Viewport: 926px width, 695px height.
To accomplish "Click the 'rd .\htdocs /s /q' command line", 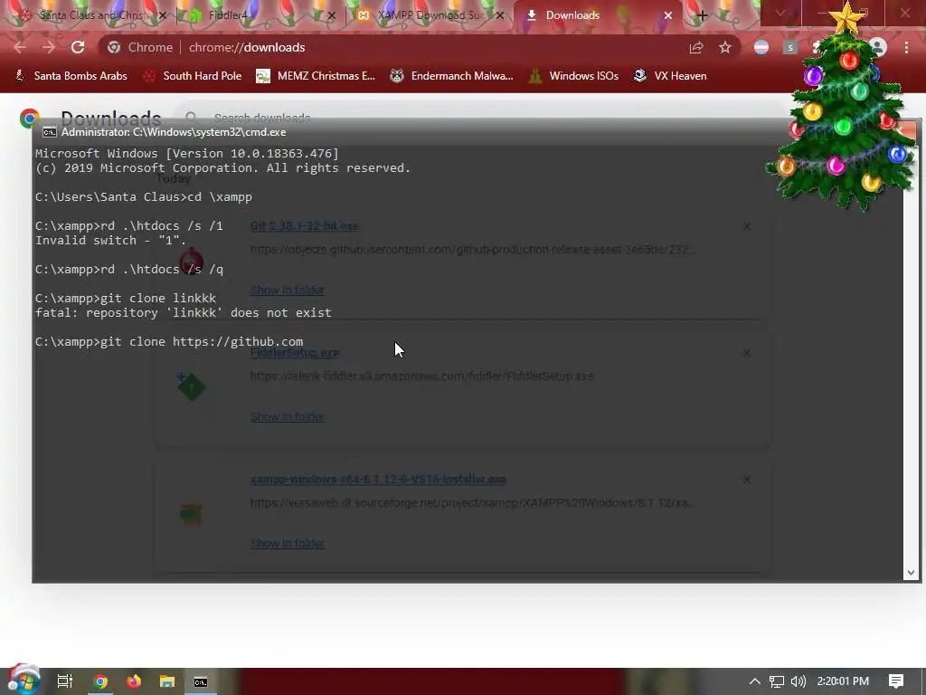I will point(128,270).
